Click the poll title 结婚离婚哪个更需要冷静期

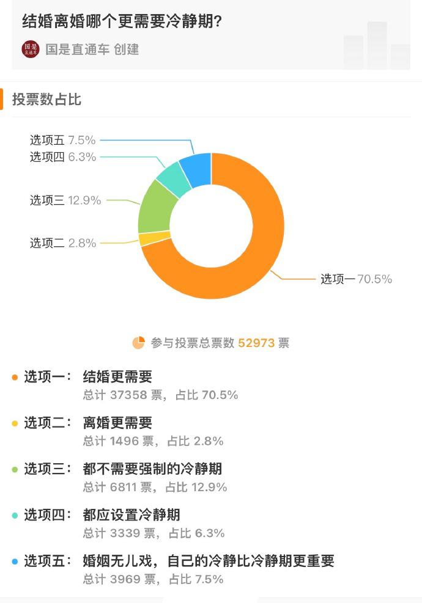point(122,21)
